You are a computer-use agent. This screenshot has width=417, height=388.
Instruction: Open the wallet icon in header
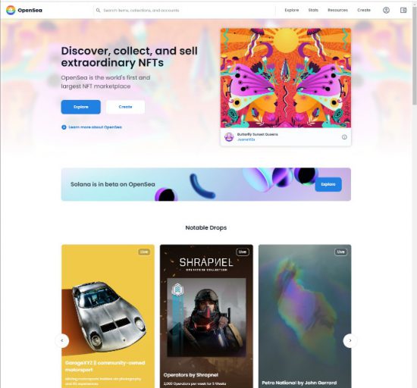[x=403, y=10]
